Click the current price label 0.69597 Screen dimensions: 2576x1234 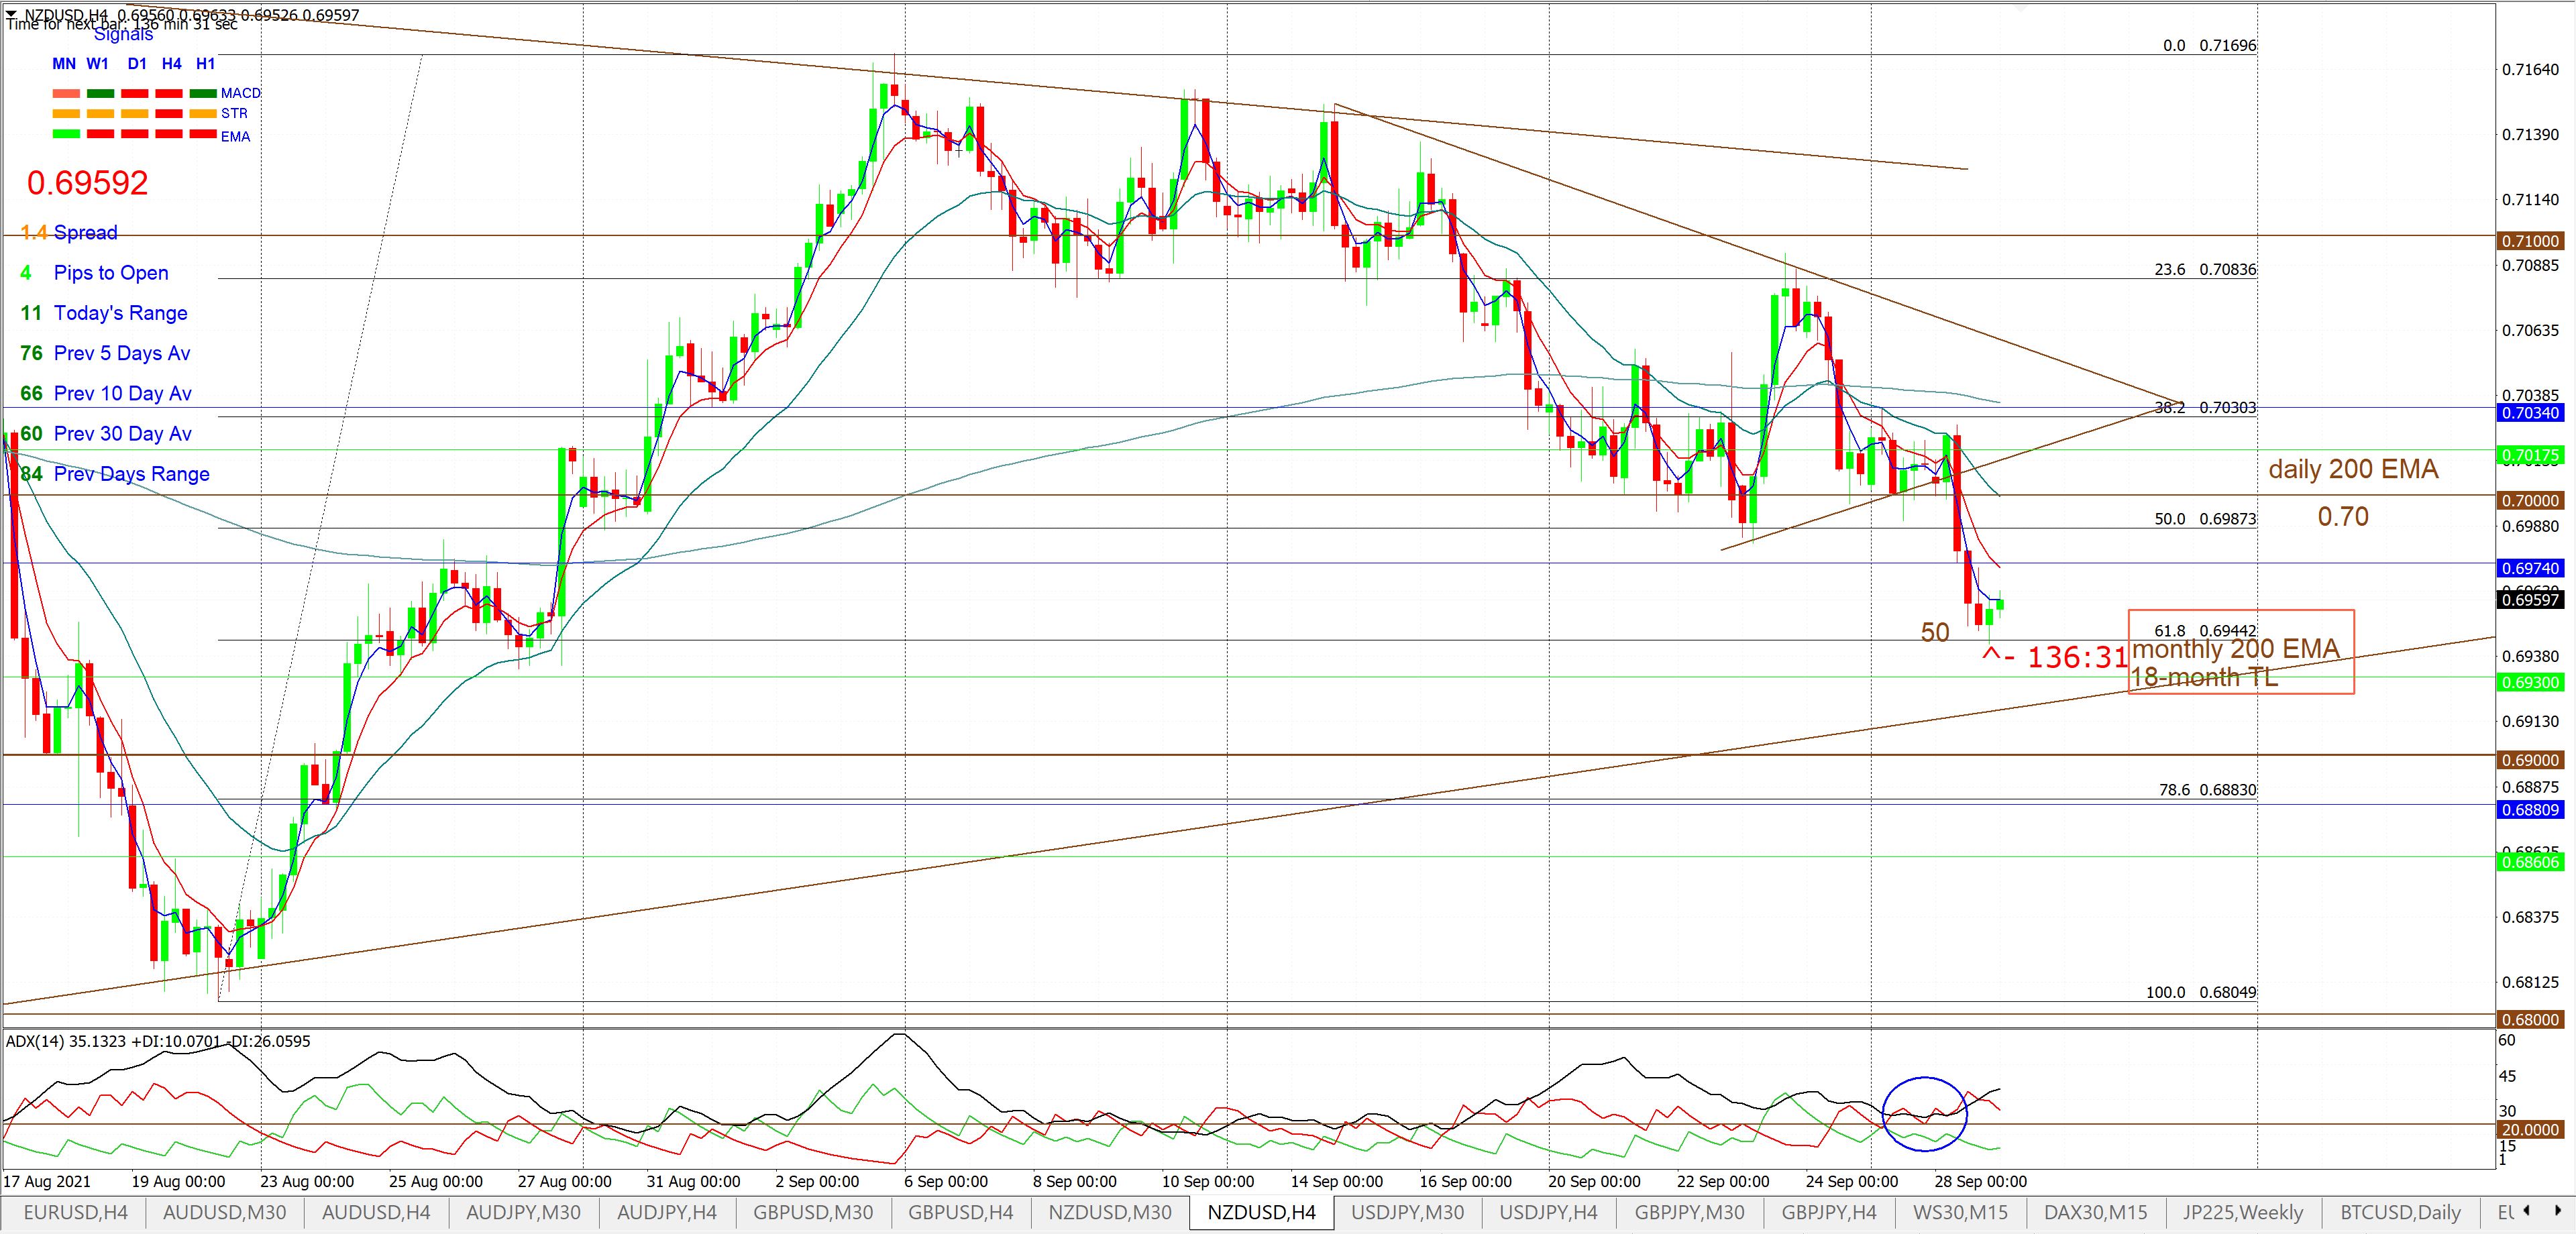click(x=2530, y=600)
